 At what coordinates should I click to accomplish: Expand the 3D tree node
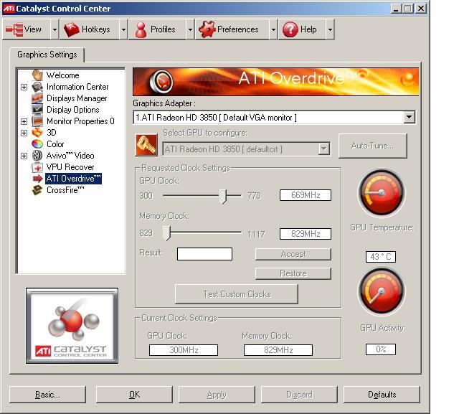coord(24,133)
